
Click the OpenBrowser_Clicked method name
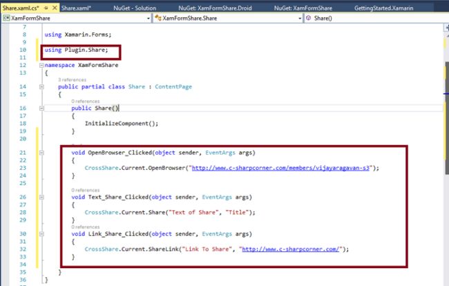[x=120, y=153]
